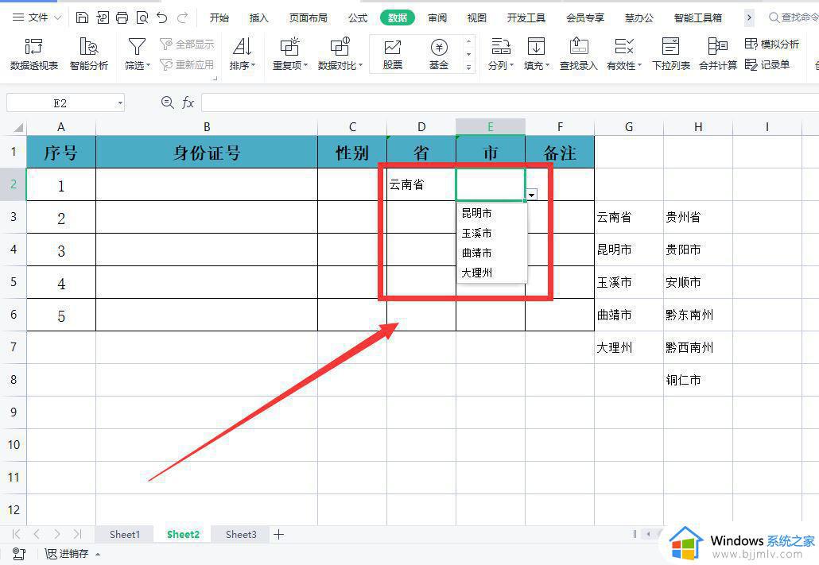
Task: Choose 大理州 from the dropdown list
Action: [491, 273]
